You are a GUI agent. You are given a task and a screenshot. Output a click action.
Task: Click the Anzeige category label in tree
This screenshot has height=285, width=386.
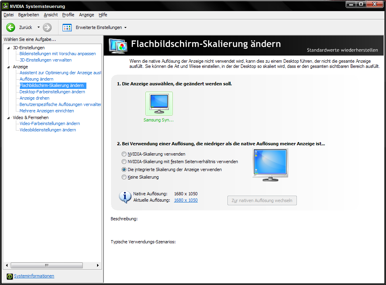21,67
